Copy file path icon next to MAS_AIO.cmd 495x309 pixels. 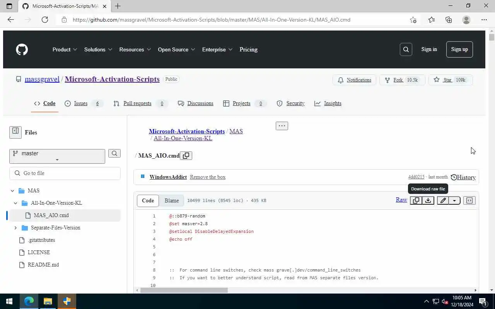186,156
